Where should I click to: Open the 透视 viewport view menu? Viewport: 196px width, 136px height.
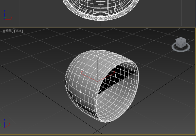point(8,31)
